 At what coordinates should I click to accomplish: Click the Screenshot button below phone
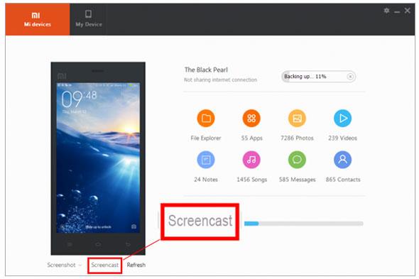tap(62, 265)
